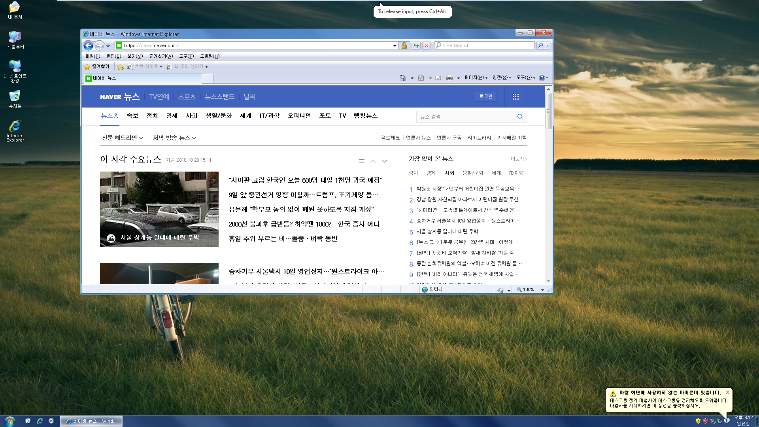This screenshot has width=759, height=427.
Task: Click the Naver apps grid icon
Action: (515, 96)
